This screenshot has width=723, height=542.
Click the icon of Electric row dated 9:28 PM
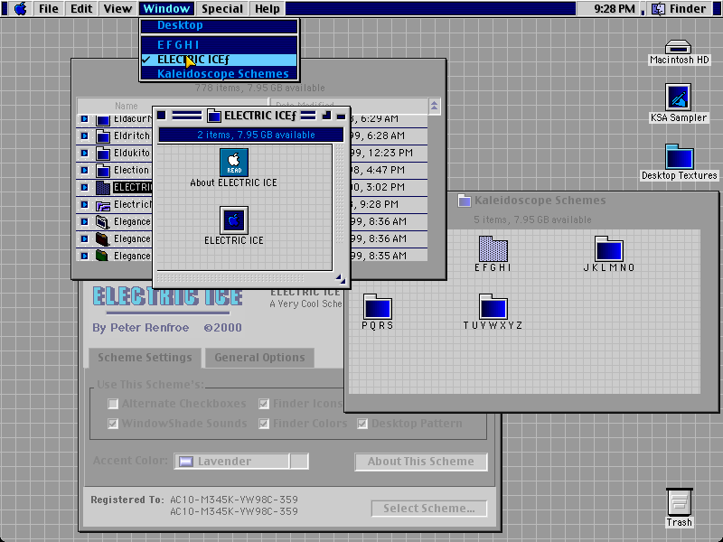click(103, 205)
